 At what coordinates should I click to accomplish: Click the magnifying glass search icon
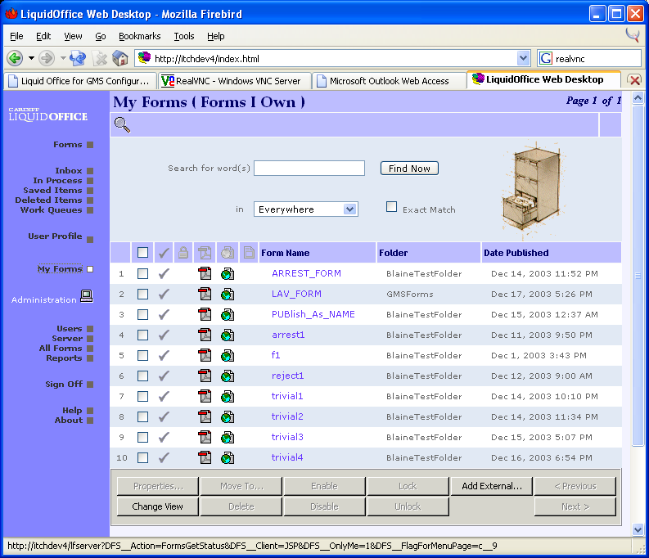tap(122, 124)
